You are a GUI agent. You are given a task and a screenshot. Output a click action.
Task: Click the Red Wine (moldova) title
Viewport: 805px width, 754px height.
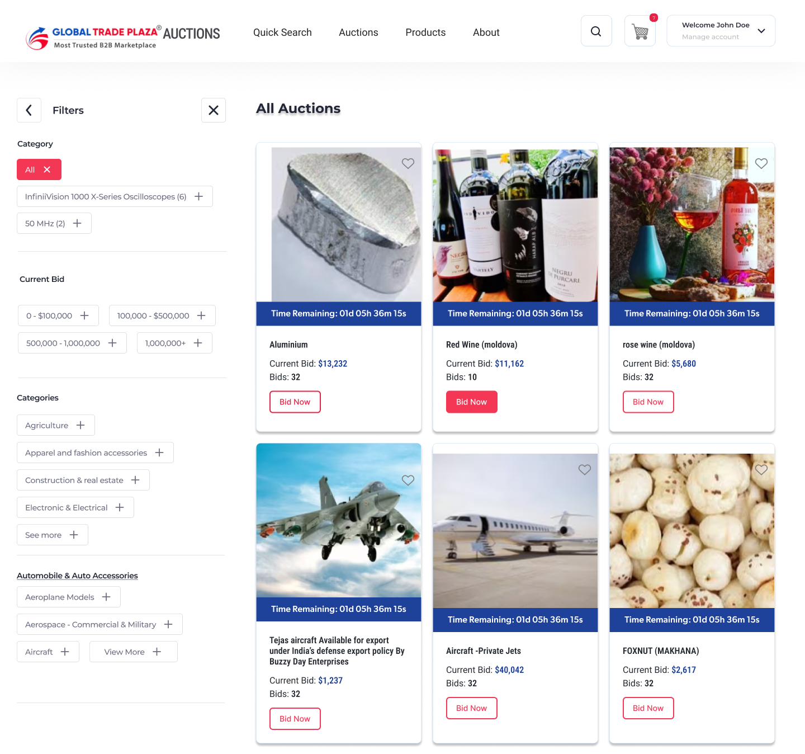coord(482,345)
